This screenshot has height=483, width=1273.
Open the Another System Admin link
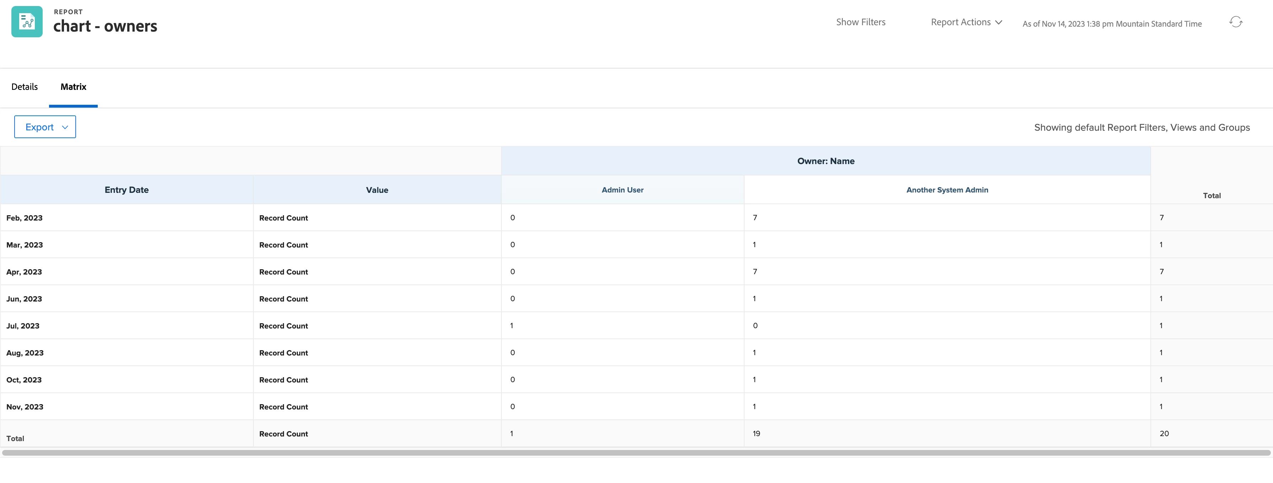(x=947, y=190)
